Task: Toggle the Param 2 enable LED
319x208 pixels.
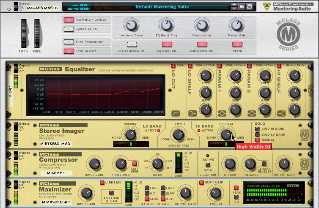Action: [249, 66]
